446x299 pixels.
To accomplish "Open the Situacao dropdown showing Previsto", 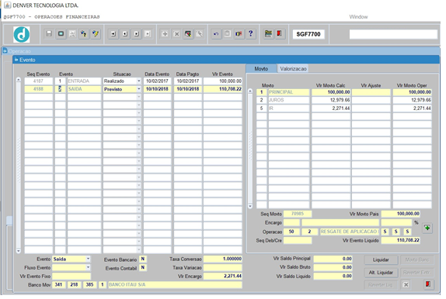I will pyautogui.click(x=138, y=89).
